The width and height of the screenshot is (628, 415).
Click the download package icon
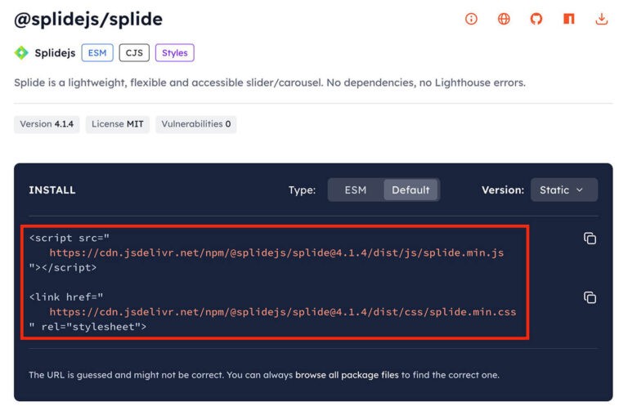pyautogui.click(x=602, y=19)
